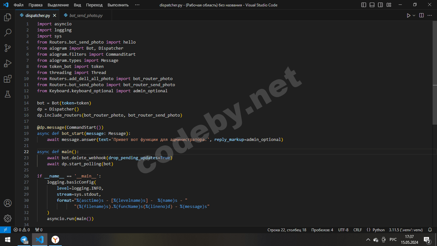Open the Extensions view
The height and width of the screenshot is (246, 437).
click(x=8, y=79)
